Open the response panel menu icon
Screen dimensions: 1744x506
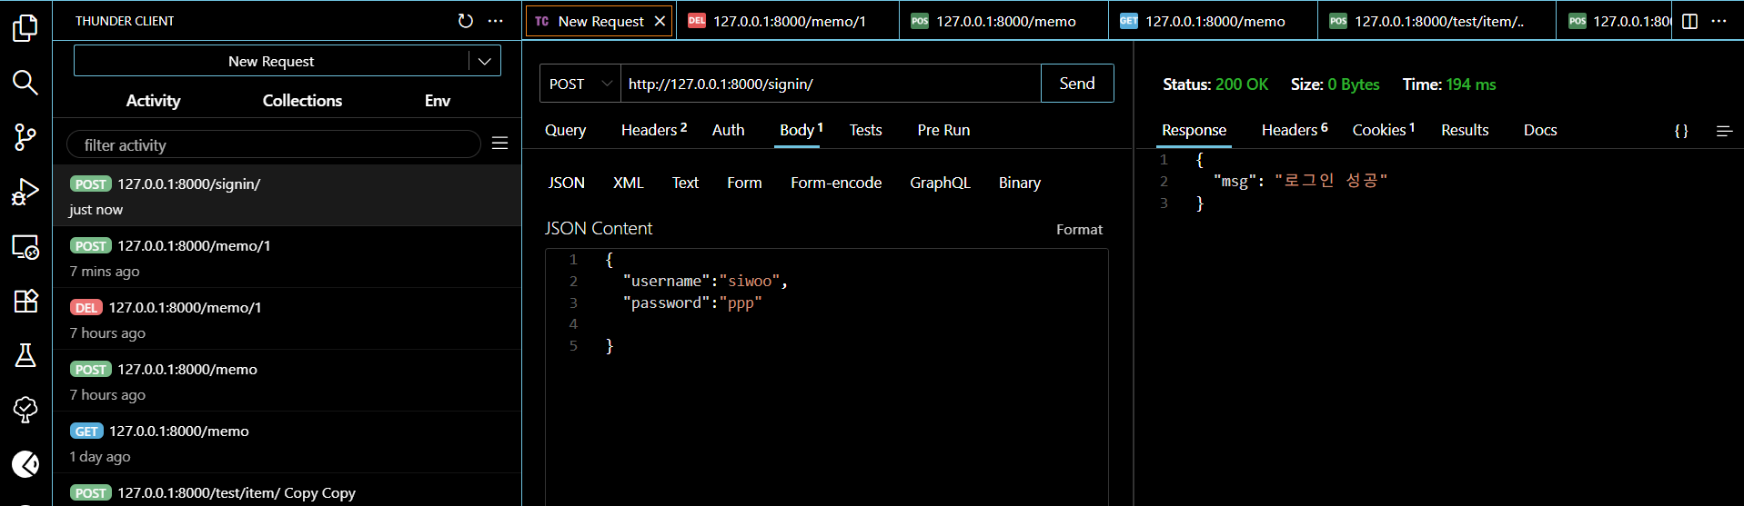click(1724, 131)
